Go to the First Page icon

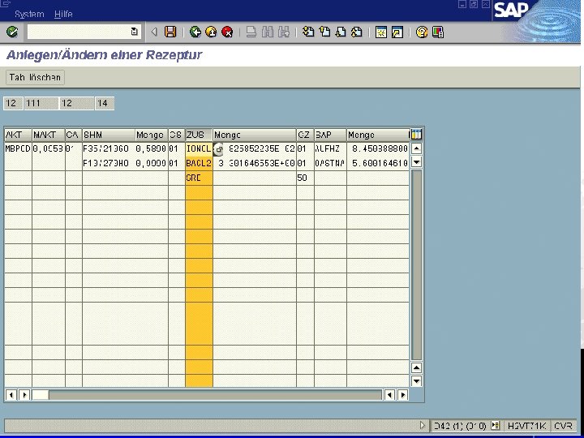(x=308, y=32)
